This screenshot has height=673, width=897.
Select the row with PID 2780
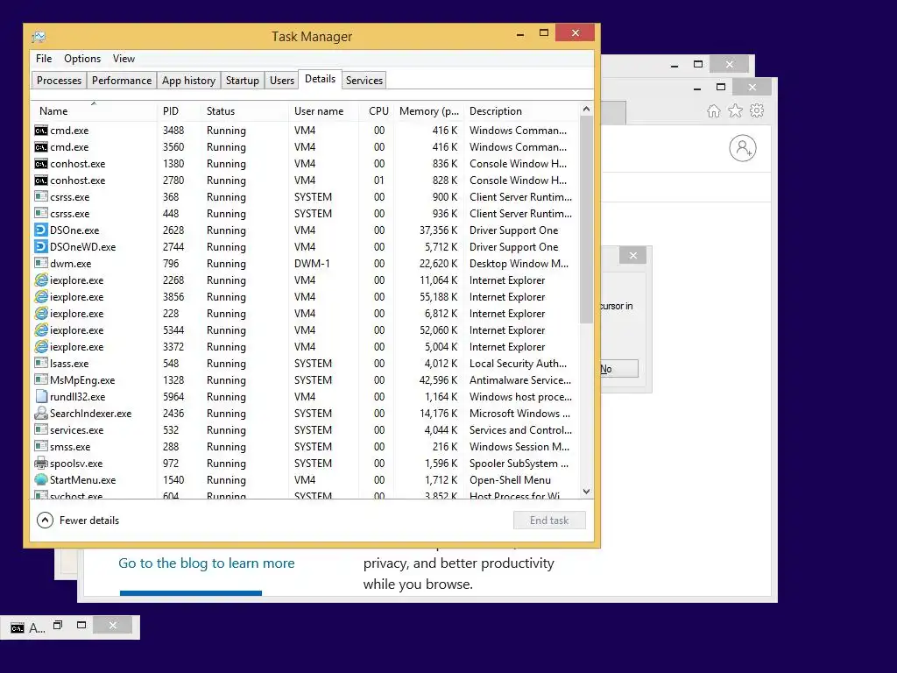pos(305,181)
